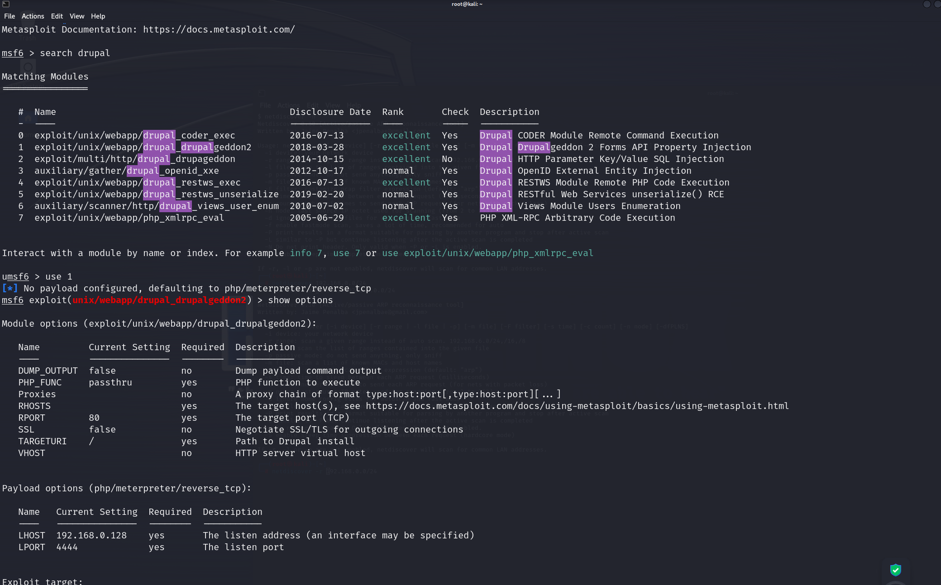Screen dimensions: 941x585
Task: Click the 'info 7' example command text
Action: point(306,253)
